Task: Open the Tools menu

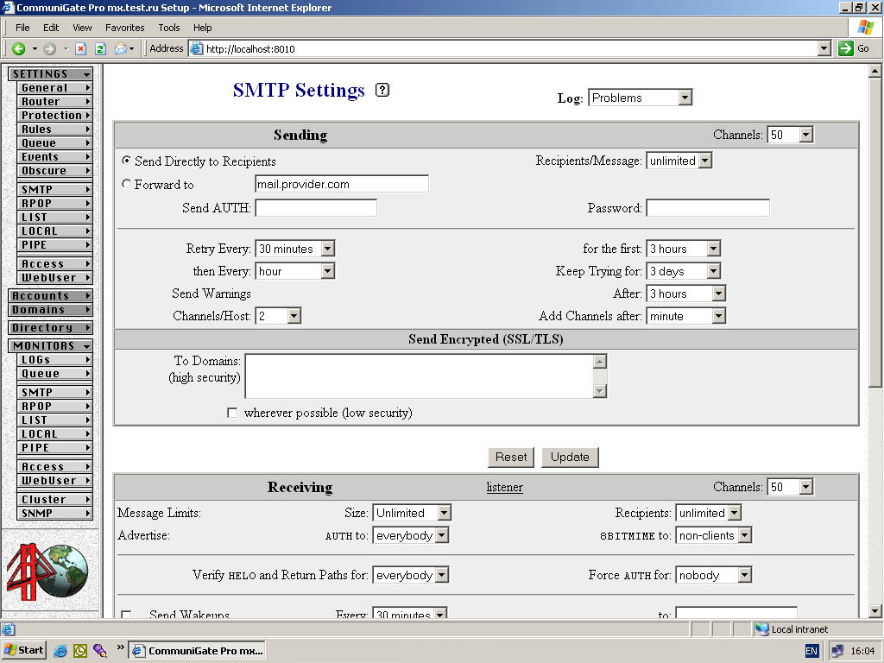Action: point(169,28)
